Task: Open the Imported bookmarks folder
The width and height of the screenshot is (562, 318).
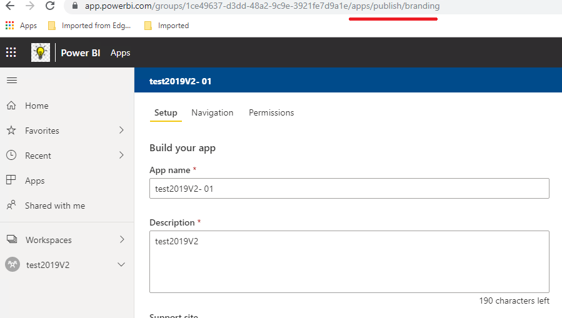Action: 166,26
